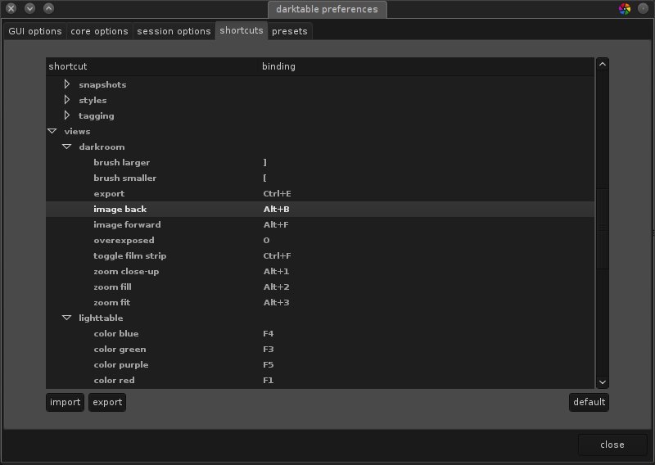
Task: Collapse the views tree node
Action: pyautogui.click(x=52, y=131)
